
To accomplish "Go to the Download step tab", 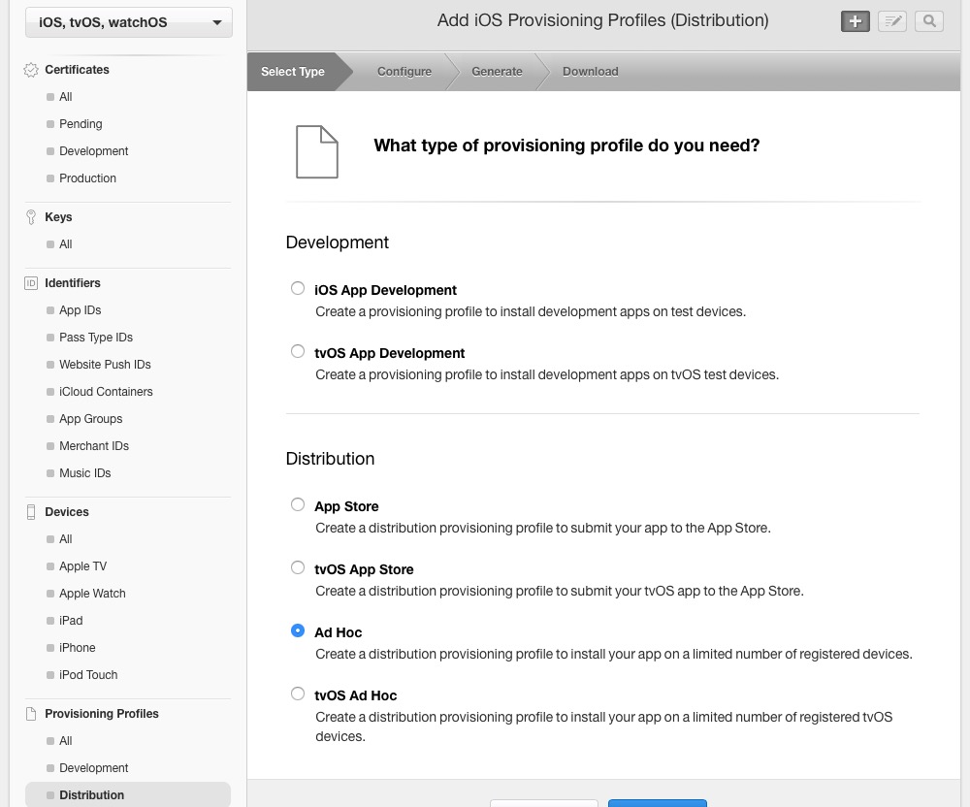I will point(590,72).
